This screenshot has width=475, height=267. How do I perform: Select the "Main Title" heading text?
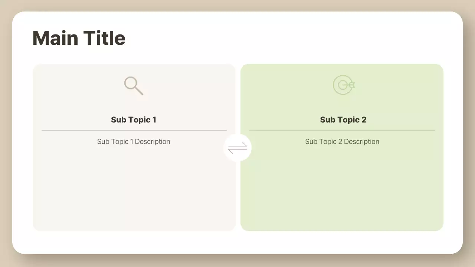click(79, 38)
